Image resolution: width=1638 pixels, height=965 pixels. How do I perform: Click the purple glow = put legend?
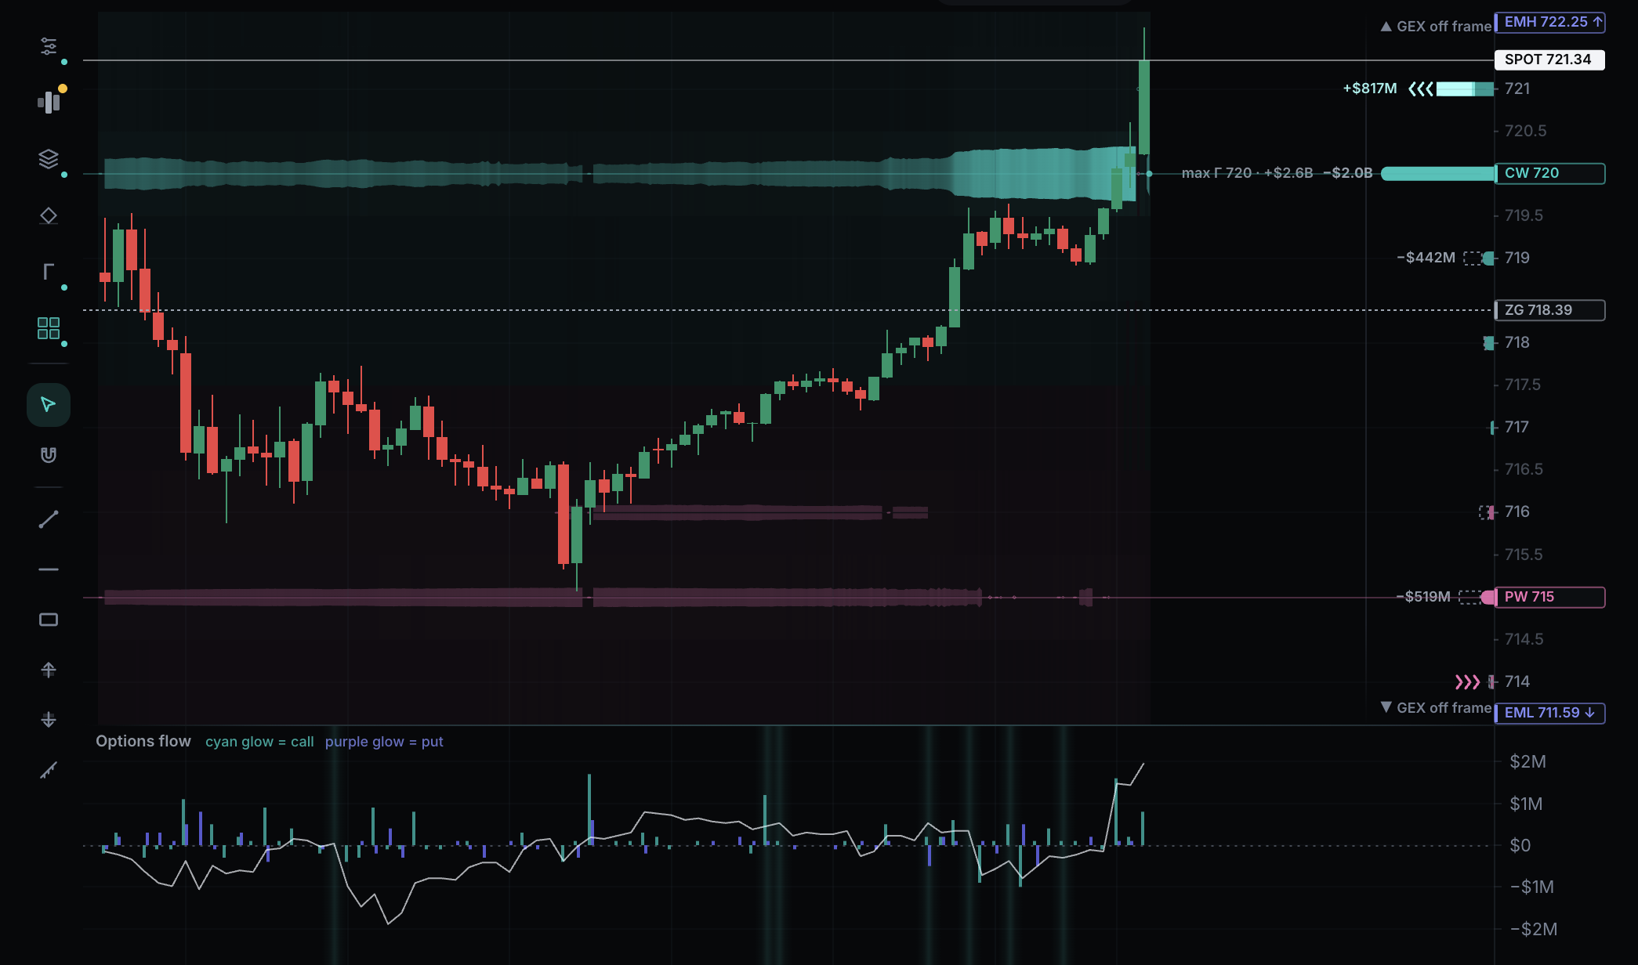pos(384,742)
